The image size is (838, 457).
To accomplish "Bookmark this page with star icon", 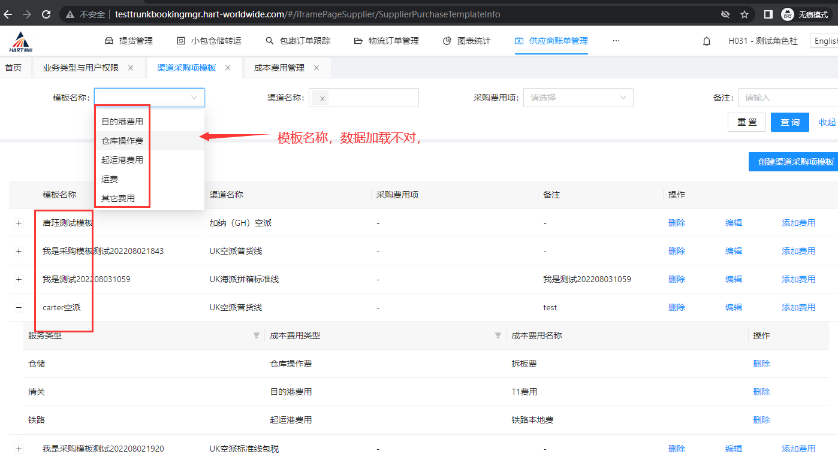I will (744, 14).
